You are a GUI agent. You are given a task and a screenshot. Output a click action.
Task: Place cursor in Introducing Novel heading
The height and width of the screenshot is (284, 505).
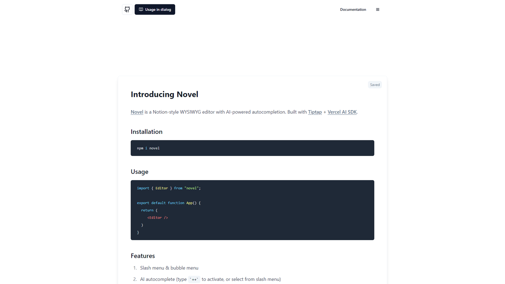click(164, 94)
